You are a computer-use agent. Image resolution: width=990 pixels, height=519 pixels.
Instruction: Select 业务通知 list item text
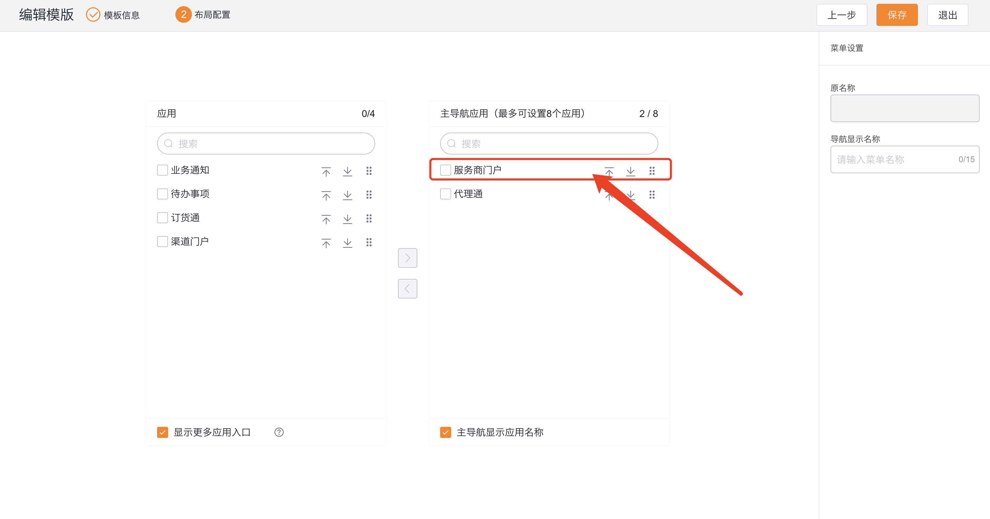(x=190, y=170)
